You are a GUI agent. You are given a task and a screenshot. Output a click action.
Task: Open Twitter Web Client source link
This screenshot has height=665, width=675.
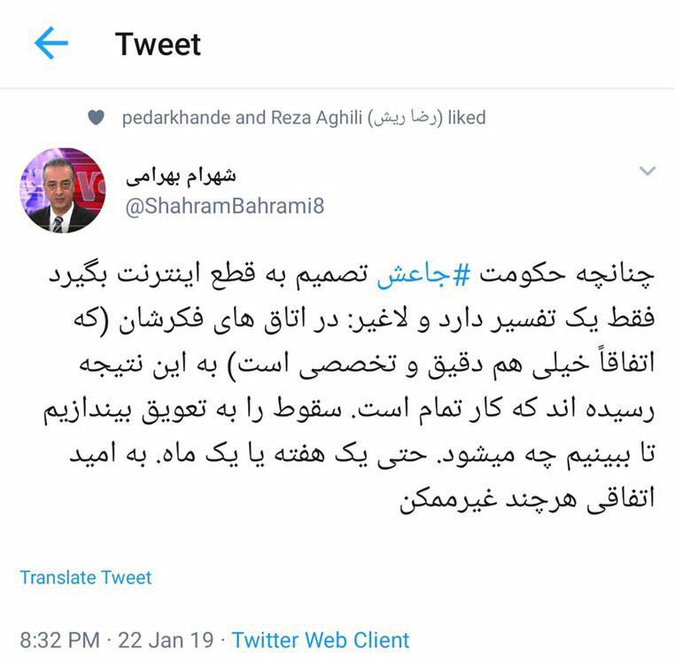[321, 640]
